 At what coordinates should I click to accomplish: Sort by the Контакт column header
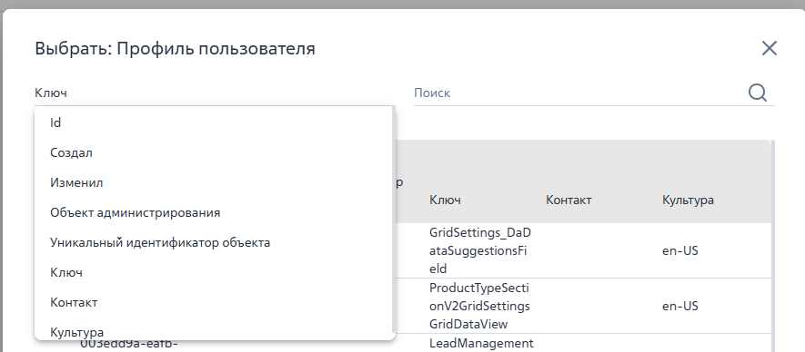pyautogui.click(x=569, y=200)
